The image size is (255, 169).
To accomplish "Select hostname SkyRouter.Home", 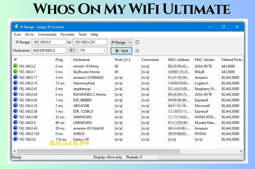I will pyautogui.click(x=86, y=72).
